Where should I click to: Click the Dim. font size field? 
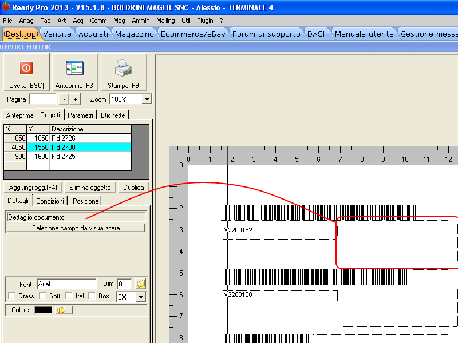point(124,284)
